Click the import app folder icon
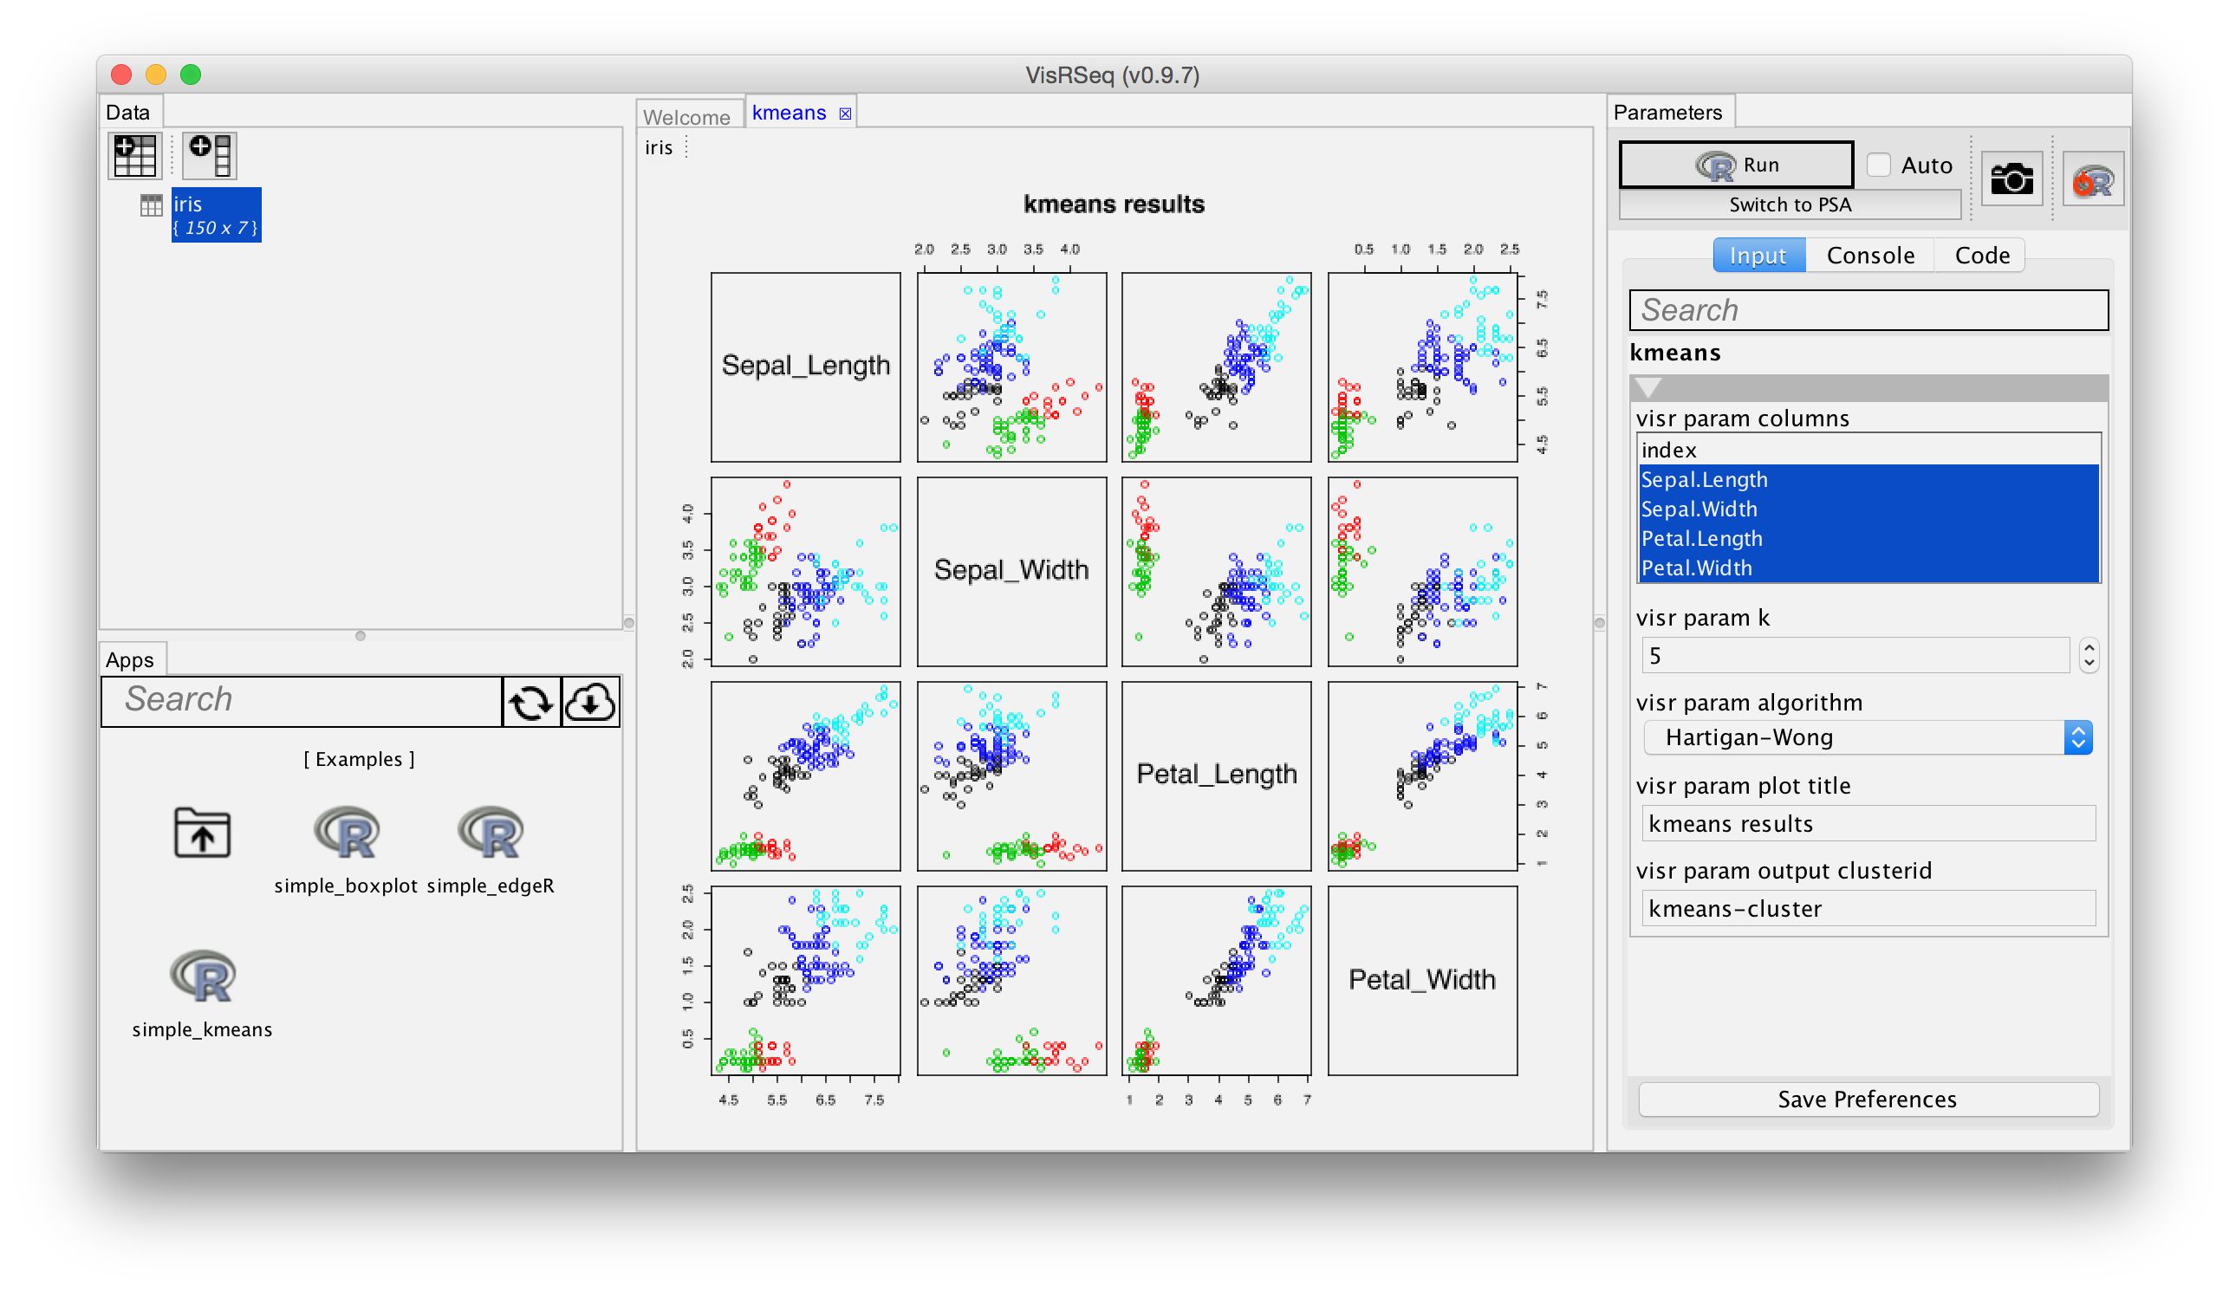2229x1291 pixels. coord(203,833)
